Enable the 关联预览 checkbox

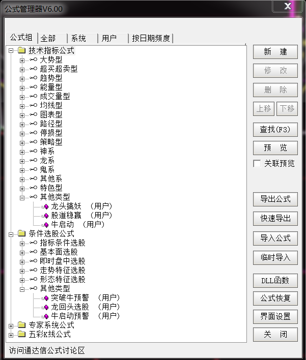tap(257, 164)
